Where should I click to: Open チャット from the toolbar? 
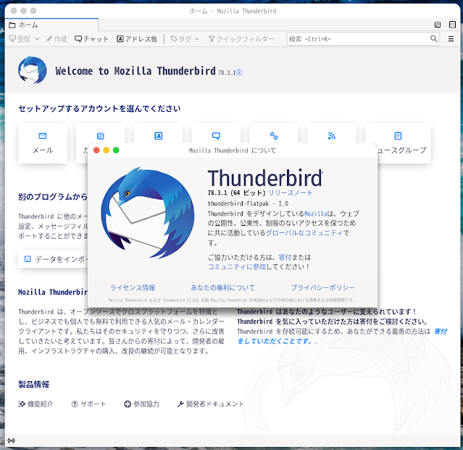[x=91, y=38]
